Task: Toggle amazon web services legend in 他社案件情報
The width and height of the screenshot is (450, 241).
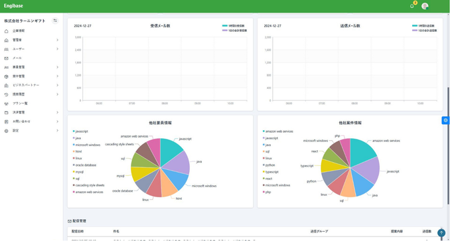Action: click(278, 131)
